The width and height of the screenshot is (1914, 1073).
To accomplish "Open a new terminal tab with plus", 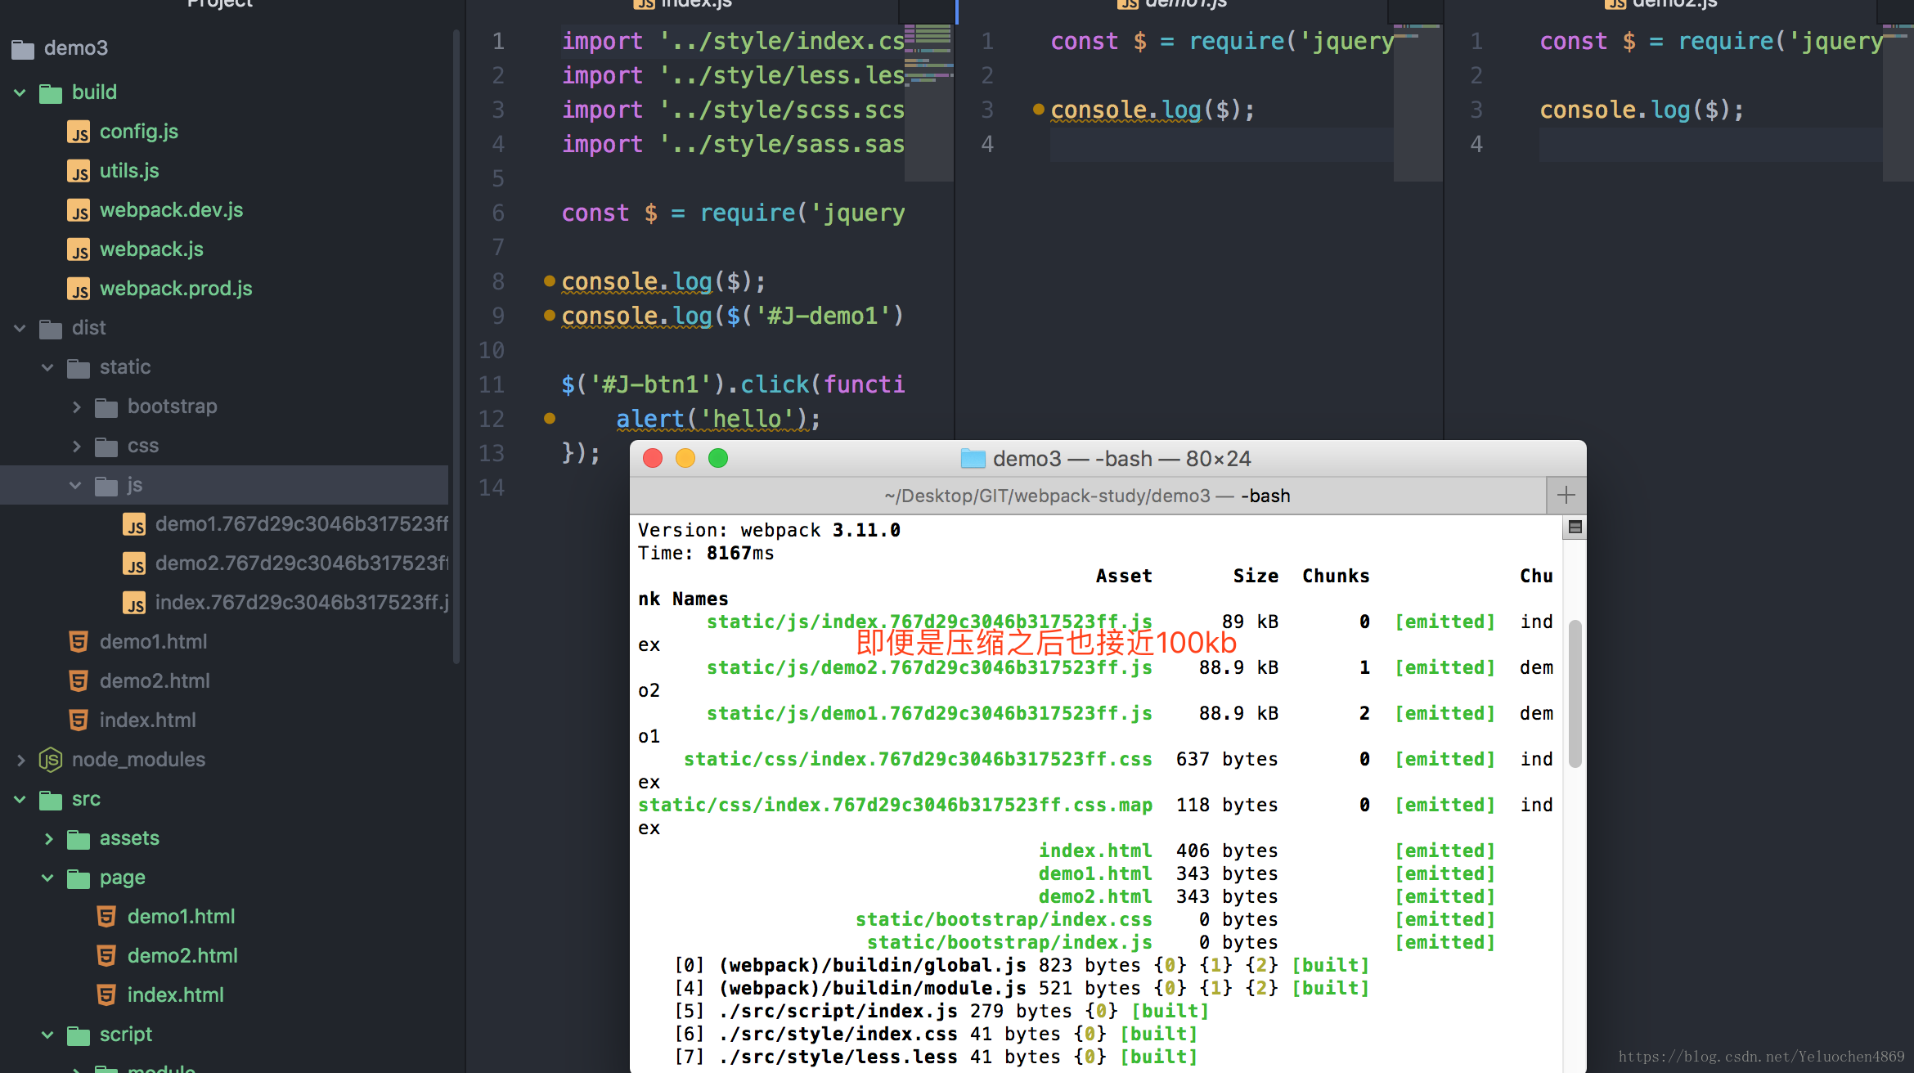I will 1566,495.
